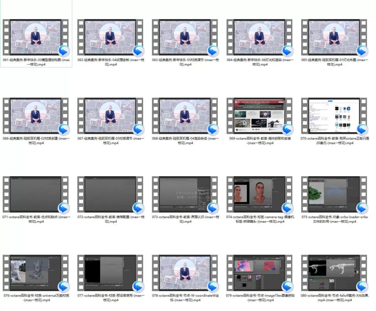Select video file 061 新年快乐-03模型摆放构图
Viewport: 376px width, 311px height.
click(x=36, y=37)
